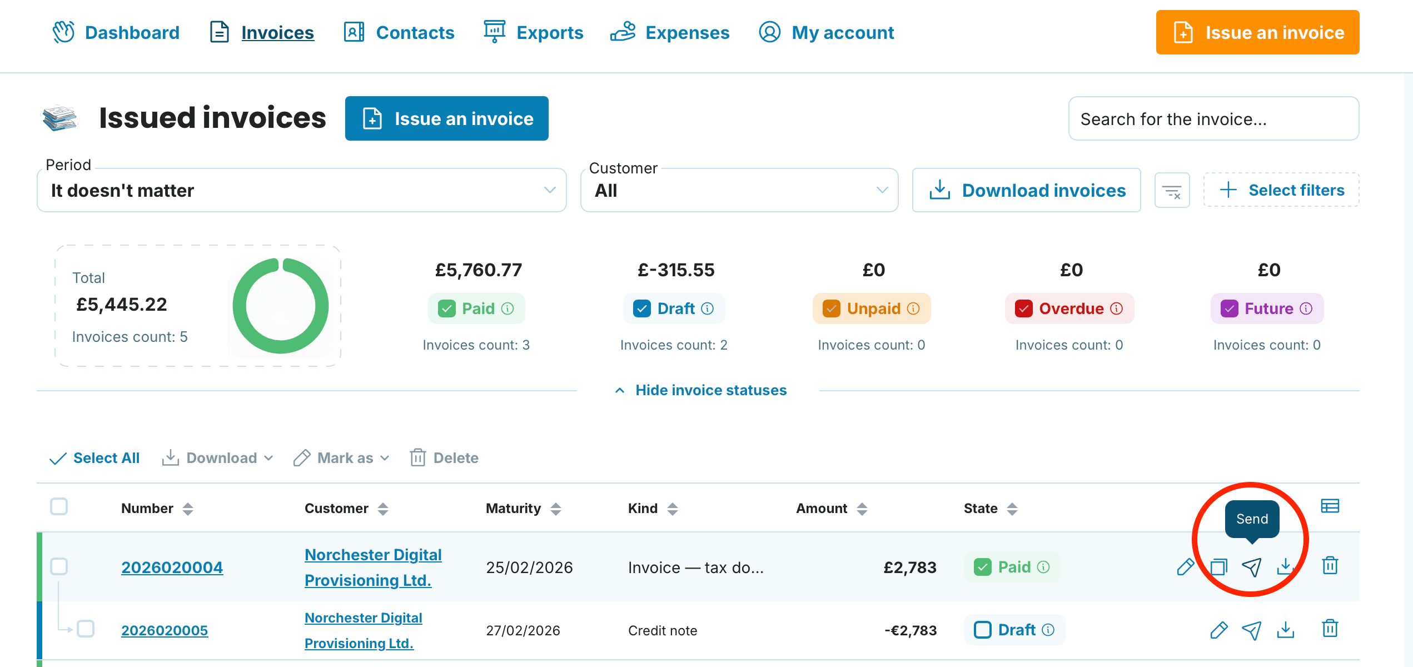Click the Select filters button
The height and width of the screenshot is (667, 1413).
pyautogui.click(x=1282, y=190)
